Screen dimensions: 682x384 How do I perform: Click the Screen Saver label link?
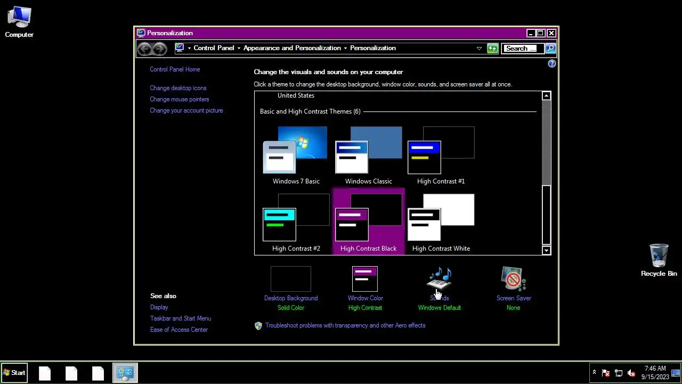(x=514, y=298)
